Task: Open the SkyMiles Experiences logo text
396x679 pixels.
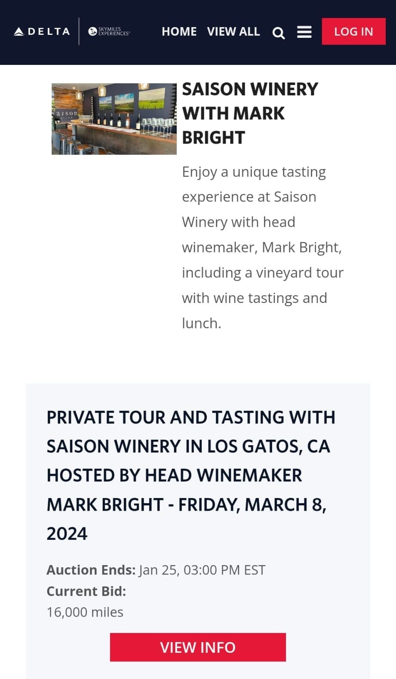Action: click(x=114, y=31)
